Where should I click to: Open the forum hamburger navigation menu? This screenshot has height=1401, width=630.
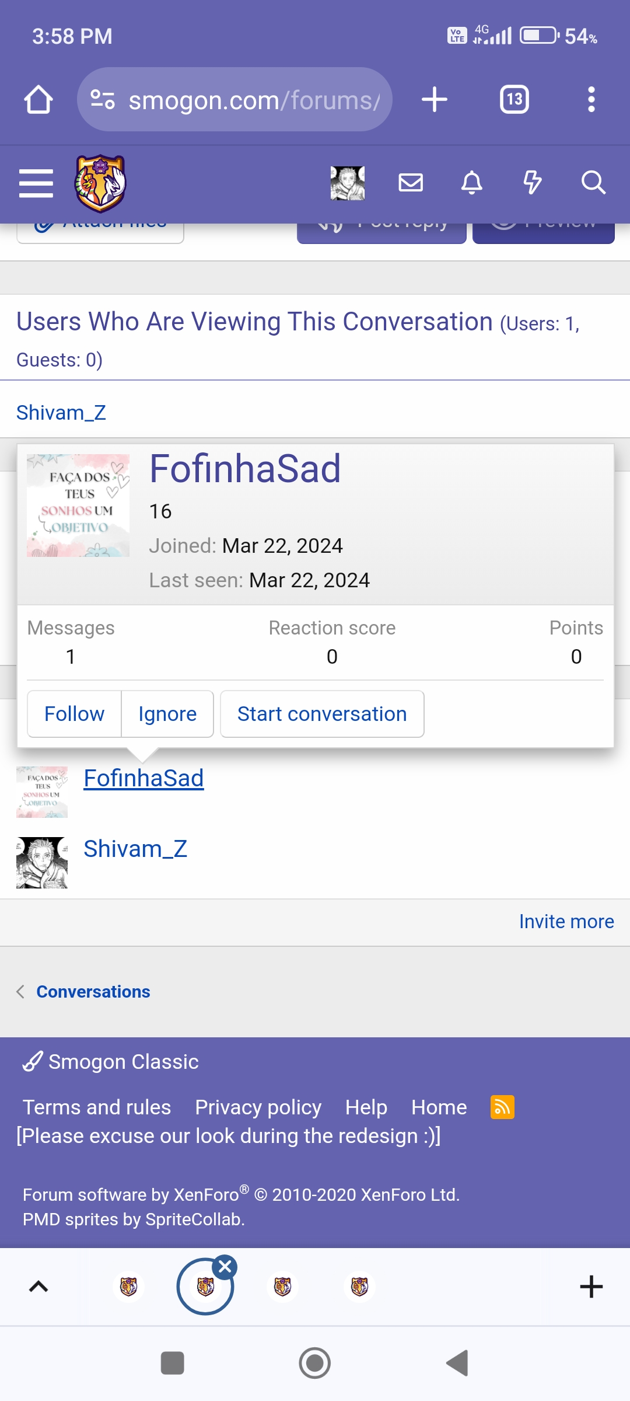click(36, 183)
